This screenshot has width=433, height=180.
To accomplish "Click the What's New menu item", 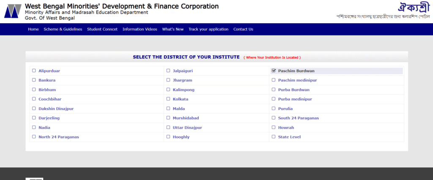I will tap(173, 29).
